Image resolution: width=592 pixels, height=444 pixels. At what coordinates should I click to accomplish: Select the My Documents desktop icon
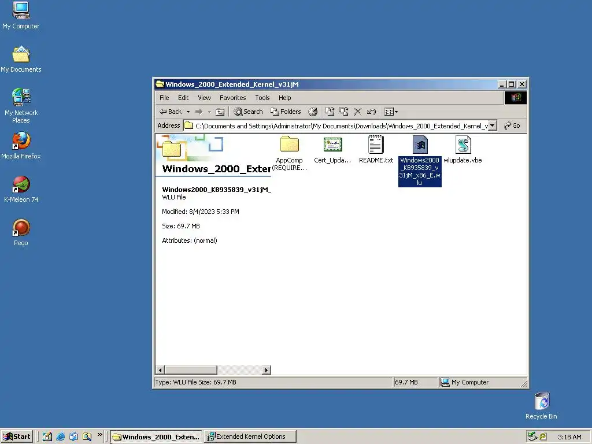(21, 60)
